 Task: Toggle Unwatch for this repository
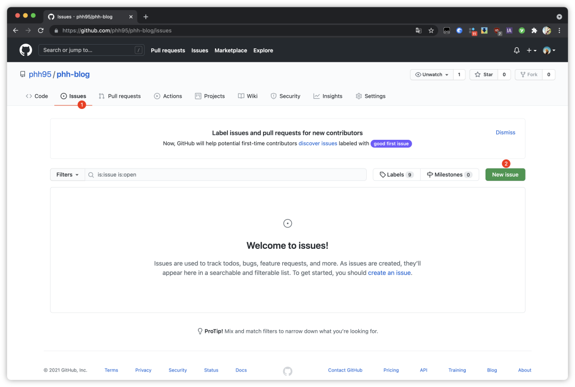[431, 74]
